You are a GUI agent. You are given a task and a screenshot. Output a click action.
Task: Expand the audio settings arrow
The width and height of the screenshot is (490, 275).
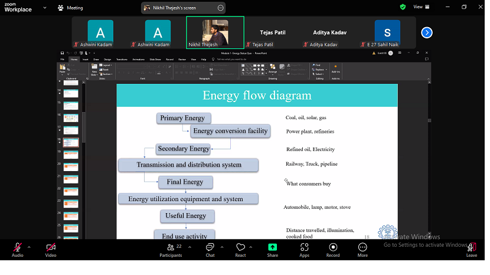[29, 247]
